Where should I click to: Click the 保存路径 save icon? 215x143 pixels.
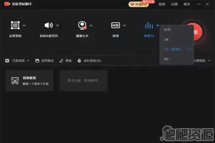click(37, 61)
